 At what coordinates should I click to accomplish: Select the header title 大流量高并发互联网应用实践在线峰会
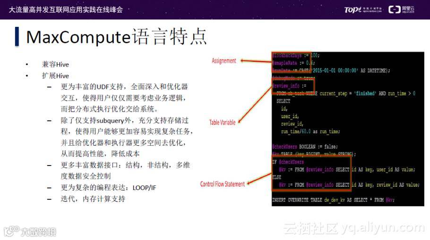[x=66, y=10]
